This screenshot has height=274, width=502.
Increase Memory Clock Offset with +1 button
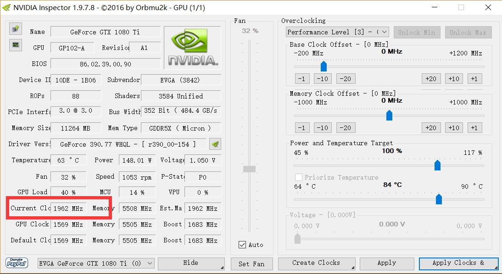pos(474,128)
